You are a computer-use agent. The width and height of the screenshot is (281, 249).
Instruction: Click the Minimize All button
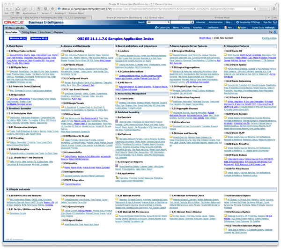pos(18,38)
